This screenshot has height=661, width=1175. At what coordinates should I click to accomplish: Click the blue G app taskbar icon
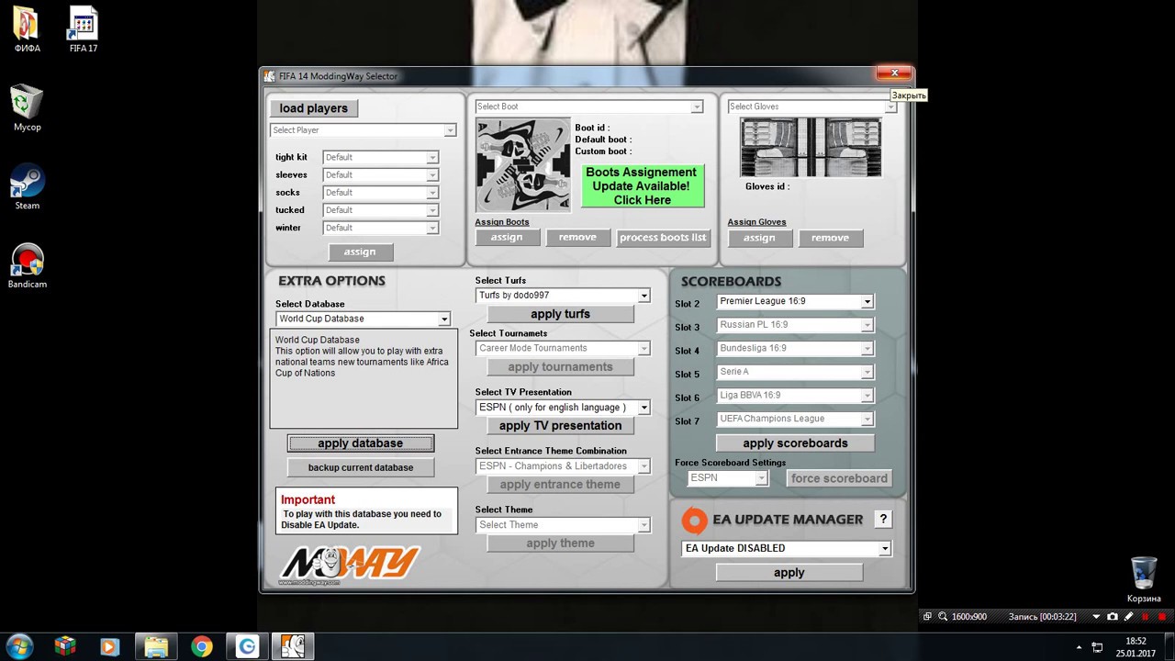(x=247, y=646)
